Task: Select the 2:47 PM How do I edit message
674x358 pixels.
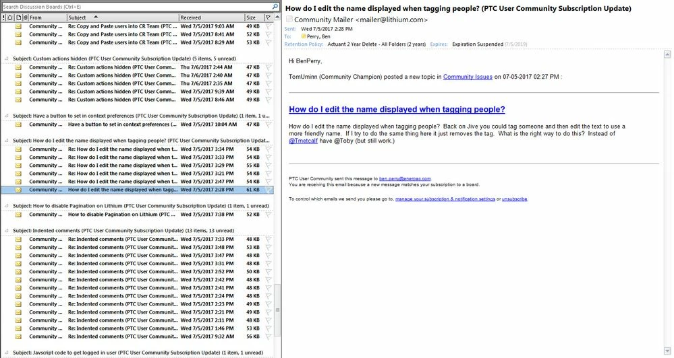Action: coord(137,182)
